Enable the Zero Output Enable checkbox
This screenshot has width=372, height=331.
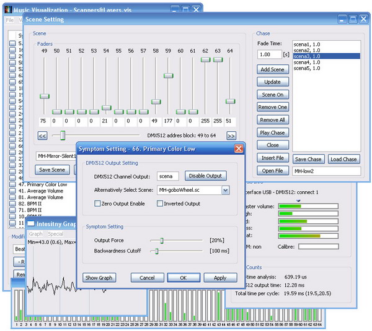(x=97, y=204)
